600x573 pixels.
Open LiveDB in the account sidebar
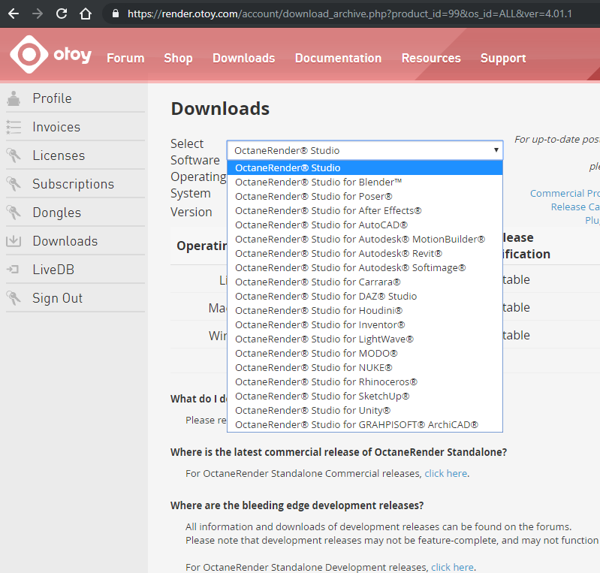coord(53,270)
